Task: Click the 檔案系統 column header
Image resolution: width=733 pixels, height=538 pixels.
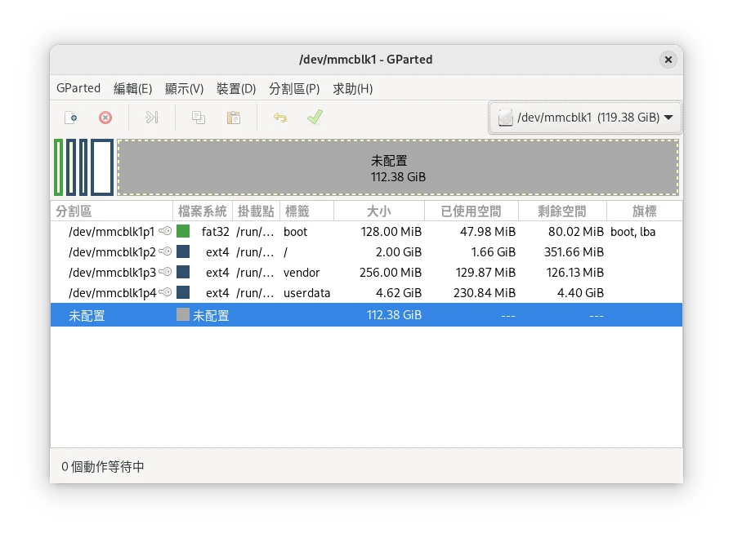Action: [x=203, y=211]
